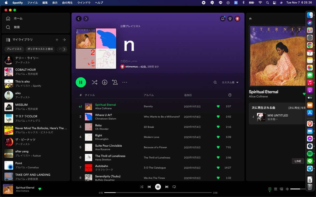Toggle shuffle in the bottom player controls

click(142, 187)
